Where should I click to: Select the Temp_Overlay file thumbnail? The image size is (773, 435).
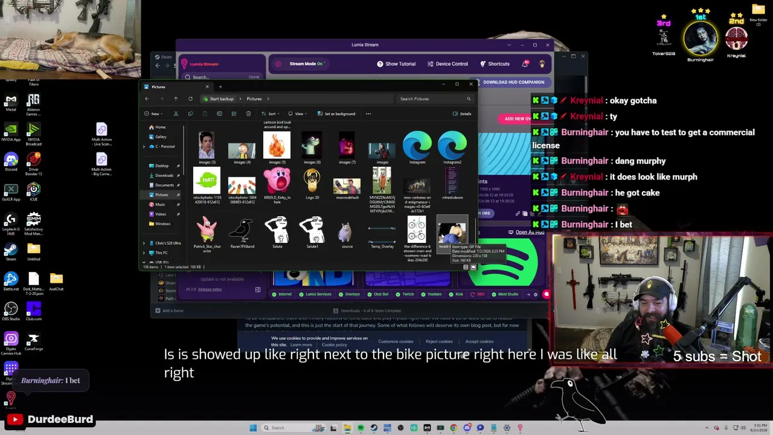click(x=382, y=233)
